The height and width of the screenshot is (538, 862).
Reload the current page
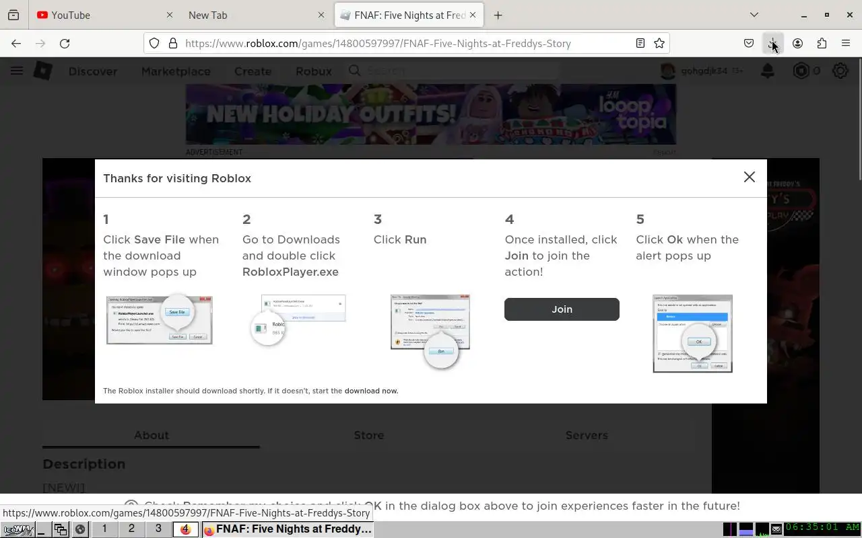click(x=65, y=43)
